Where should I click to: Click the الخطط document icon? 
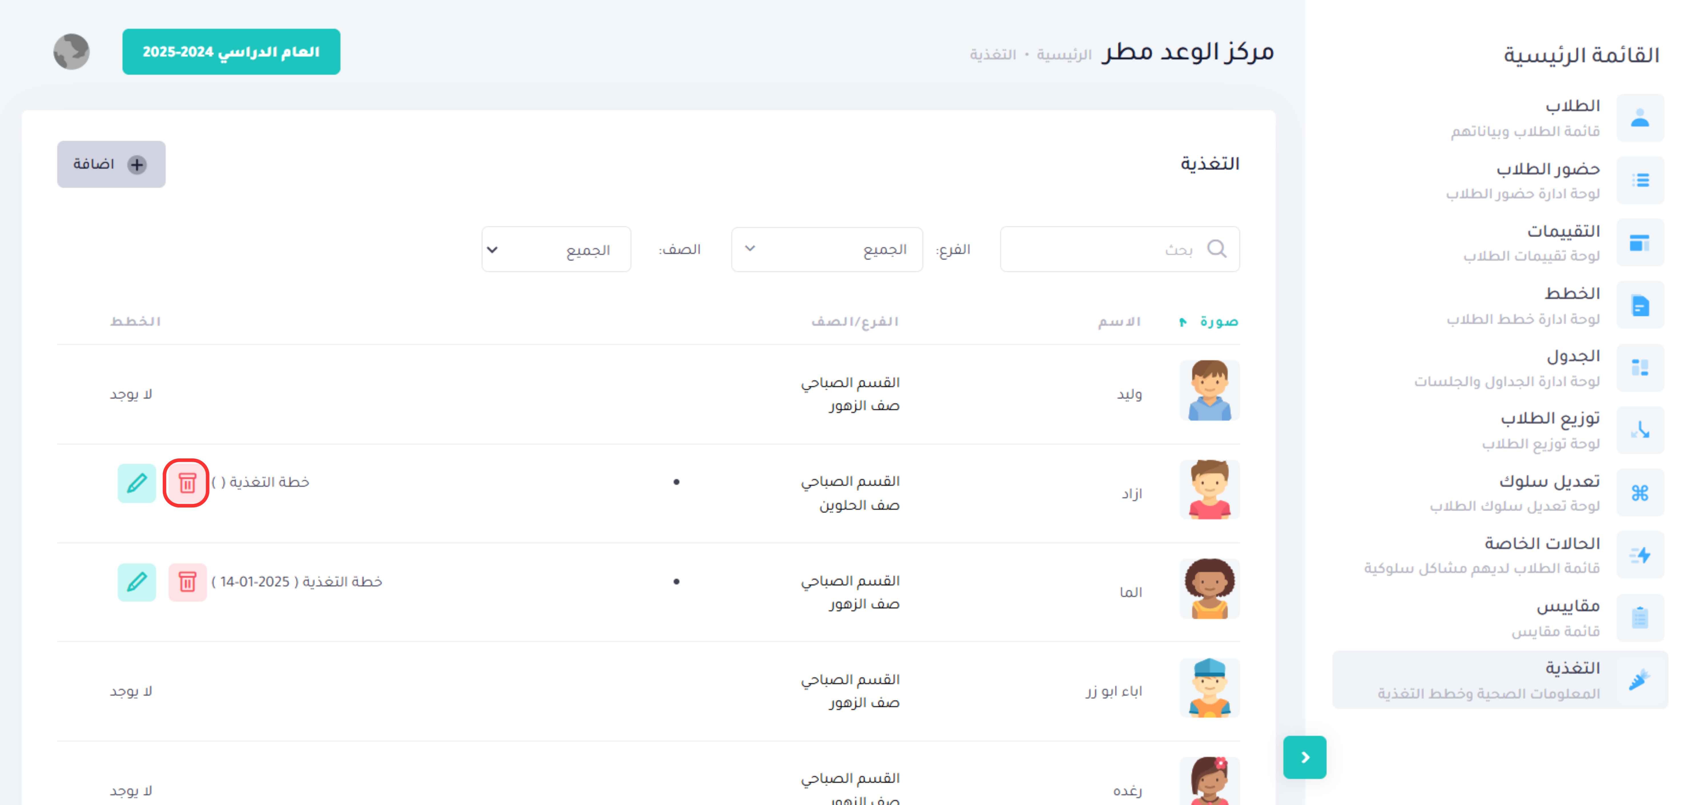click(x=1640, y=305)
